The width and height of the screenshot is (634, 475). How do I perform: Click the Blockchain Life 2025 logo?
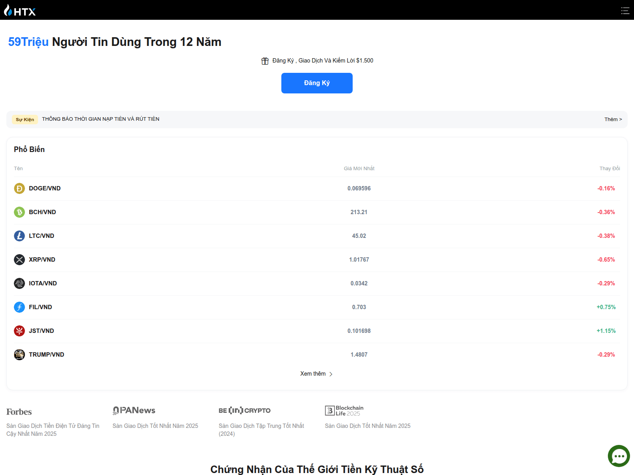point(344,410)
